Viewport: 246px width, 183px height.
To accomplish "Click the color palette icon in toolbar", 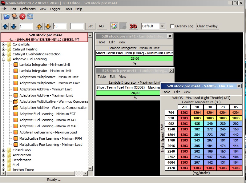I will tap(114, 26).
